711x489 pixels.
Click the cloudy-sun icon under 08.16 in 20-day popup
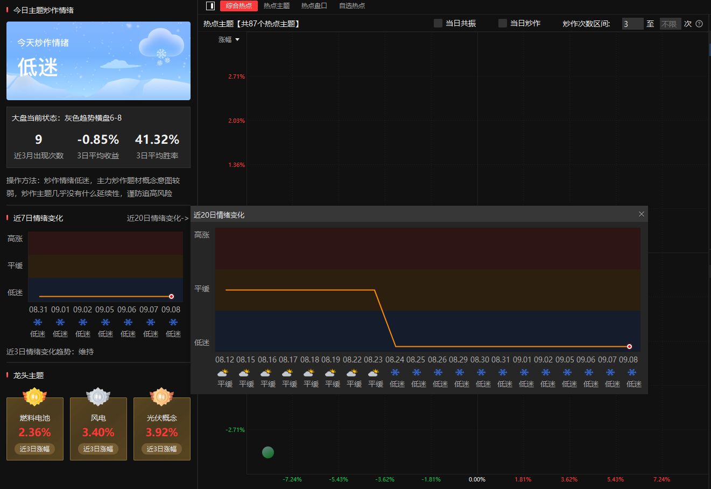[x=266, y=373]
